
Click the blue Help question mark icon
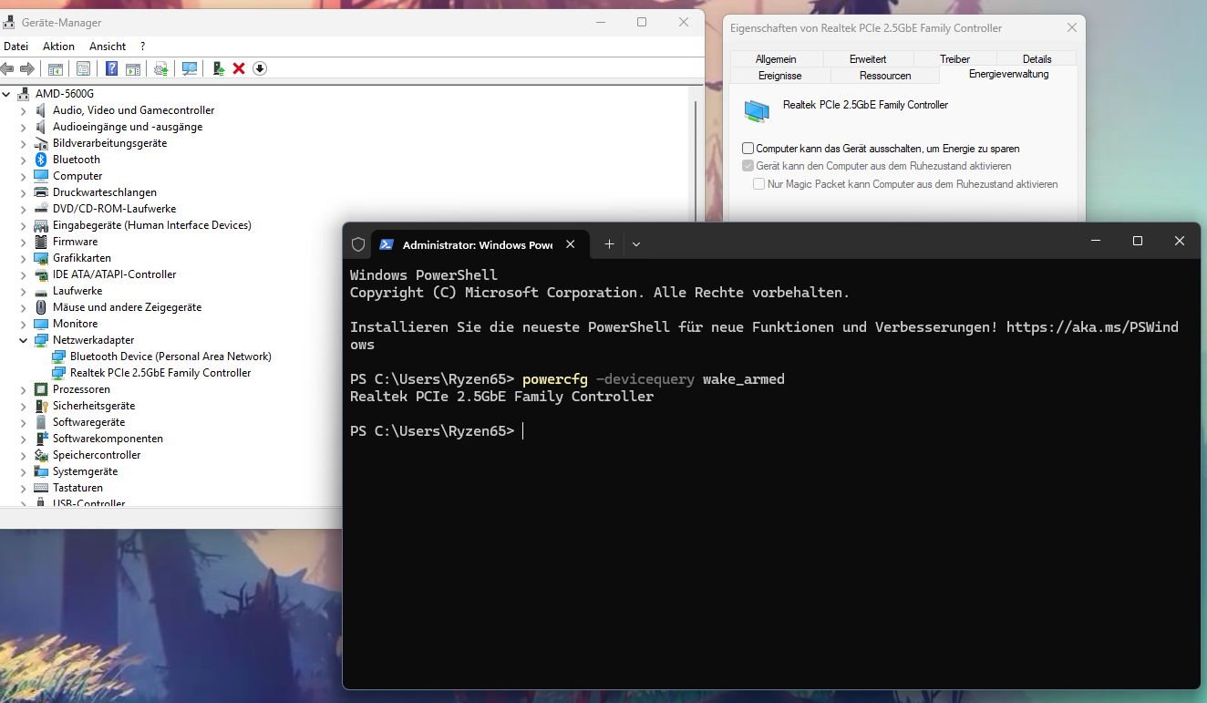point(112,68)
